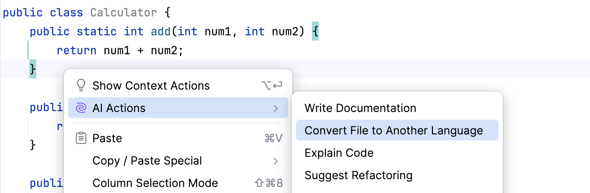590x193 pixels.
Task: Click the lightbulb icon beside Show Context Actions
Action: click(81, 85)
